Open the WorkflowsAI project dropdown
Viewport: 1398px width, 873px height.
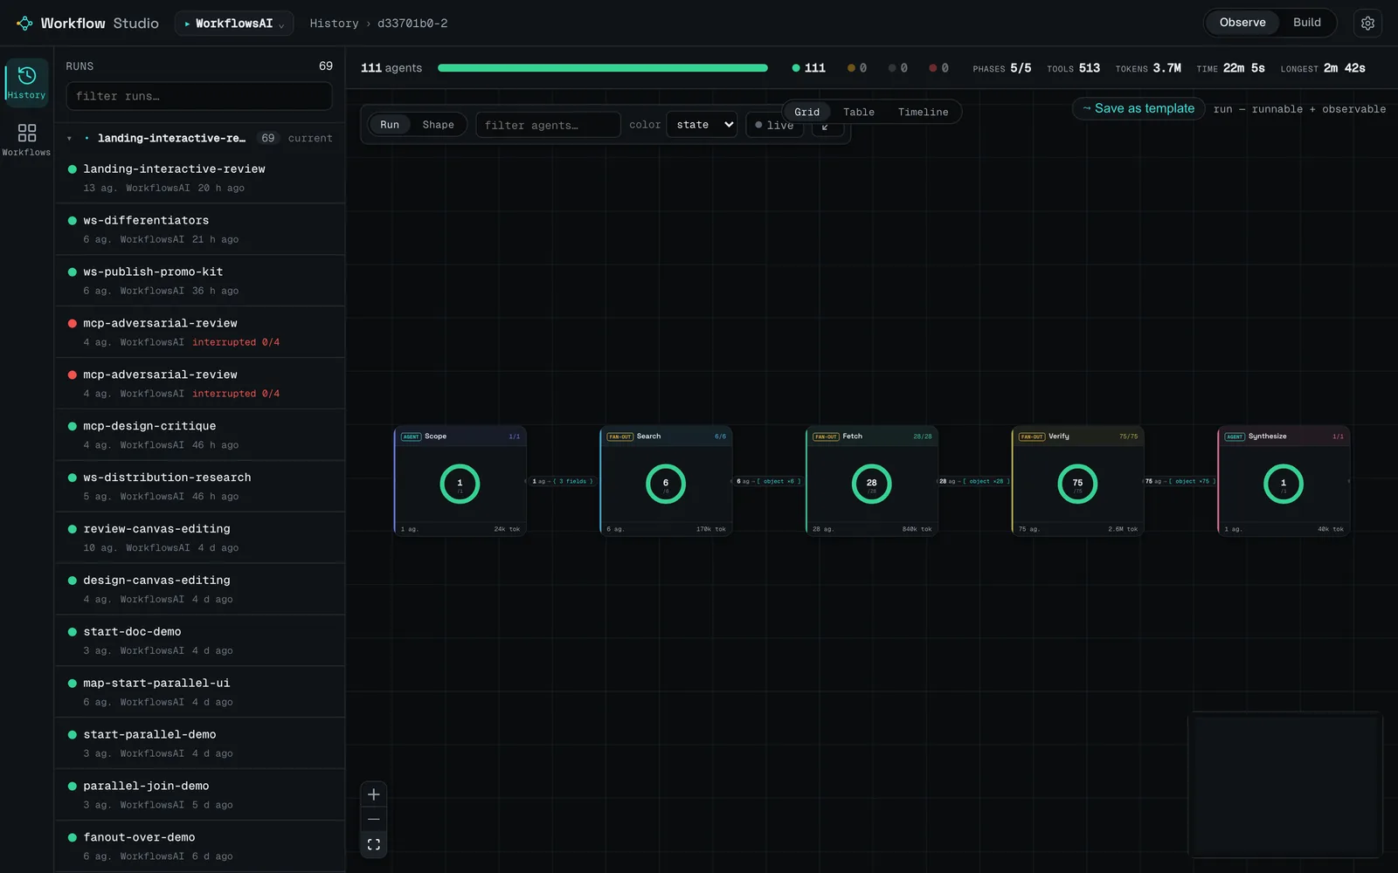pyautogui.click(x=234, y=24)
